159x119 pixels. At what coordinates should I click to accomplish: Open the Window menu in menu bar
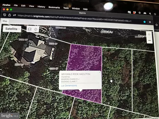click(76, 9)
